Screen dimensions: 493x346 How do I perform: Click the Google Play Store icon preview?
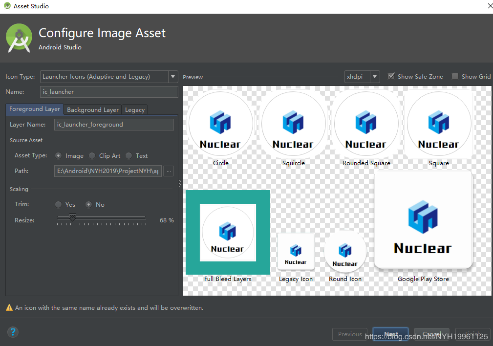pos(423,220)
